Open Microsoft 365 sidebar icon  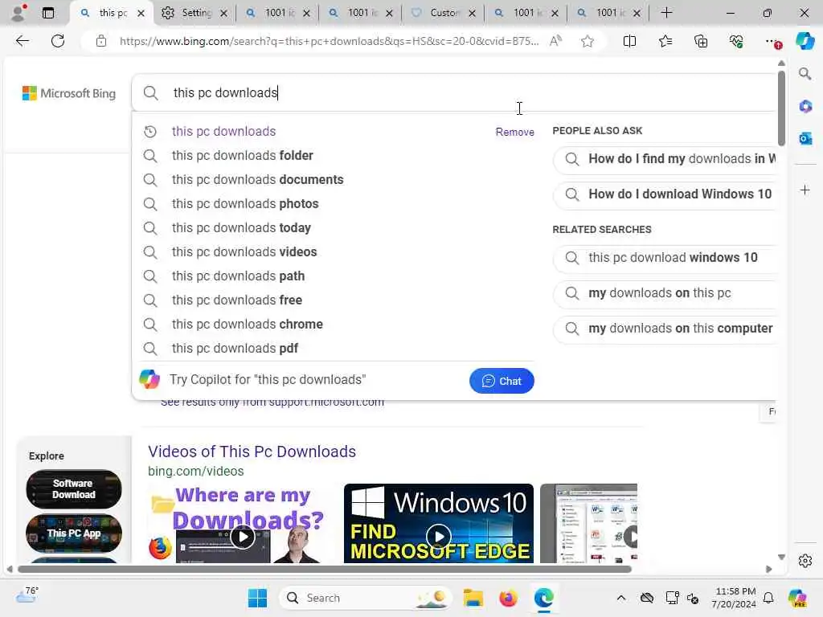[805, 107]
